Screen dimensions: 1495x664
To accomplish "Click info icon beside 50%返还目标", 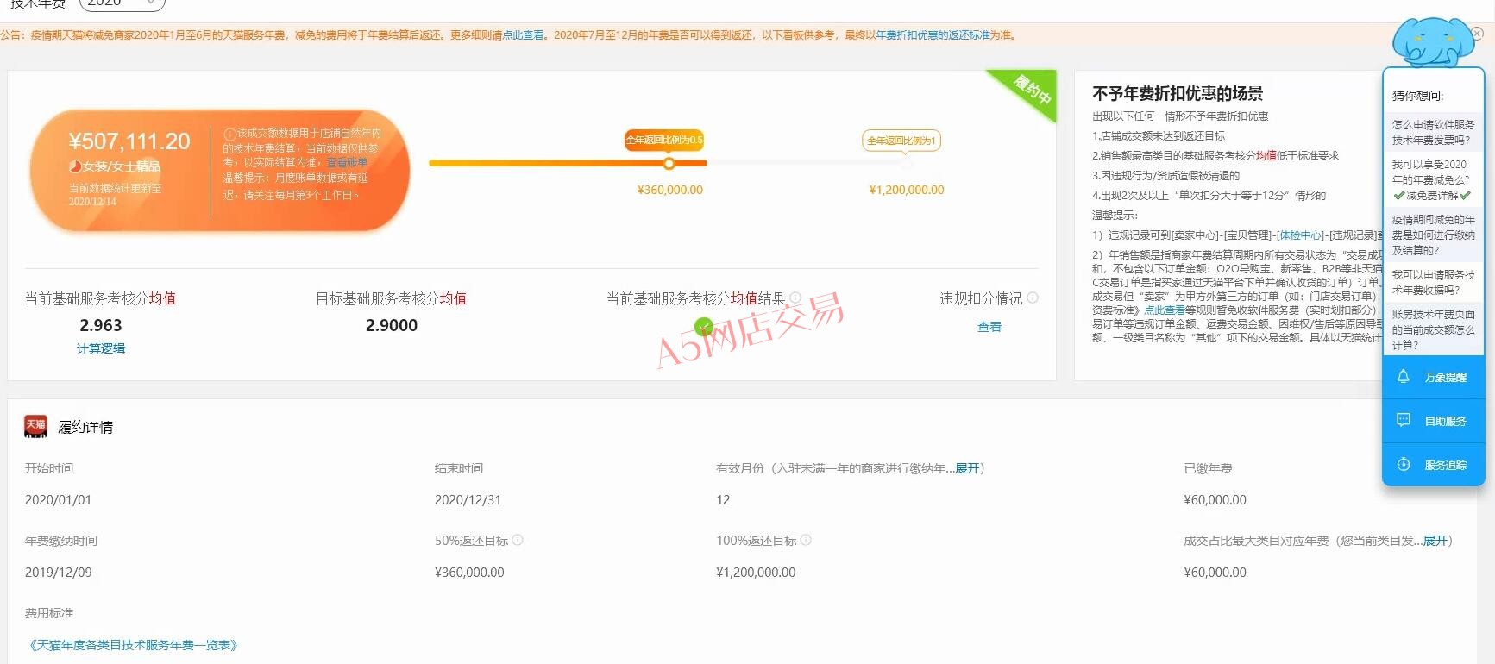I will (518, 540).
